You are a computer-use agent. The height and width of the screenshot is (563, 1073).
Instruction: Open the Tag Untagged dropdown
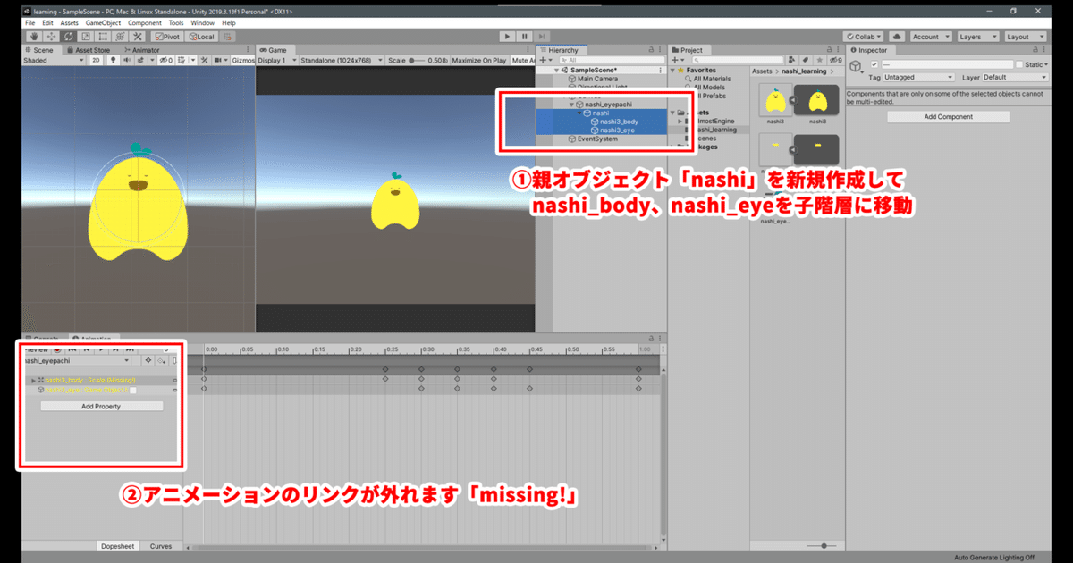(918, 78)
